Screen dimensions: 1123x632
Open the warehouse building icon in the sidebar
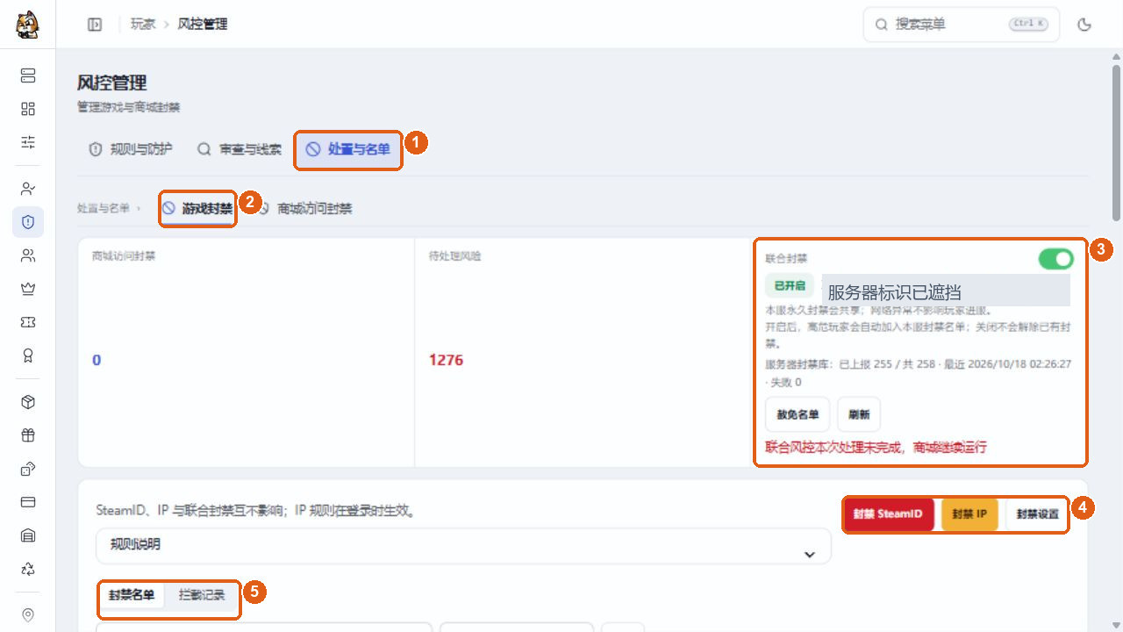click(x=28, y=535)
